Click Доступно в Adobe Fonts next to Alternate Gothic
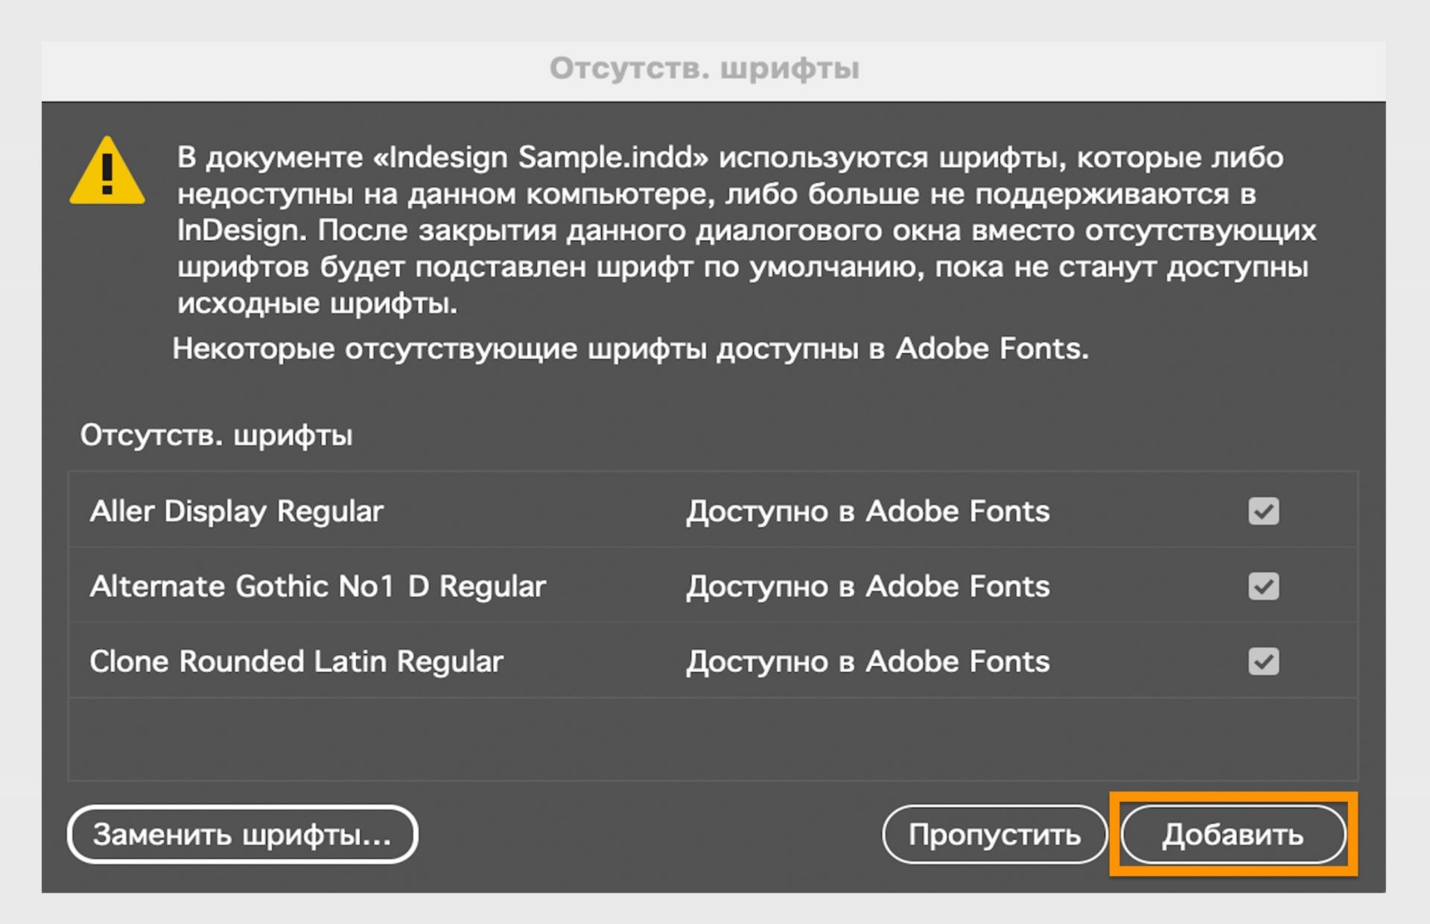This screenshot has height=924, width=1430. pos(868,586)
